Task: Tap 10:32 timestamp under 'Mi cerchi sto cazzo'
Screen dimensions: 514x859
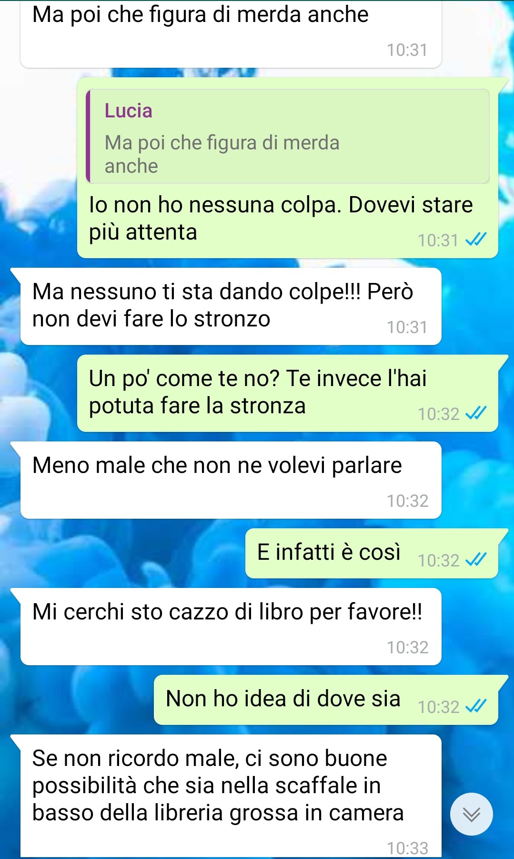Action: coord(408,647)
